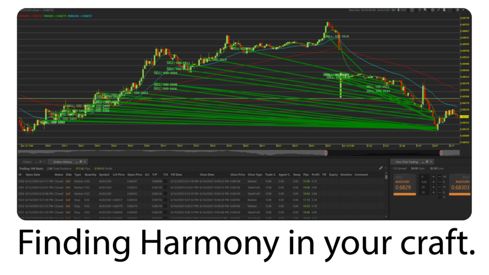Click right handle of chart range slider

coord(441,153)
